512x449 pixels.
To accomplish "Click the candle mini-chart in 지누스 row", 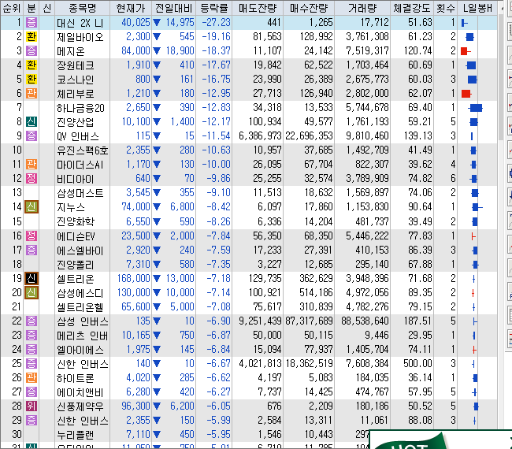I will (x=477, y=207).
